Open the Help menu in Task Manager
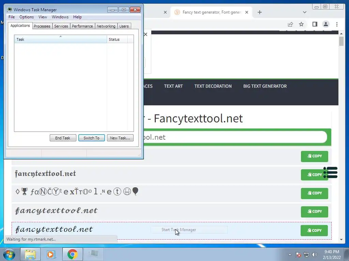 (77, 17)
